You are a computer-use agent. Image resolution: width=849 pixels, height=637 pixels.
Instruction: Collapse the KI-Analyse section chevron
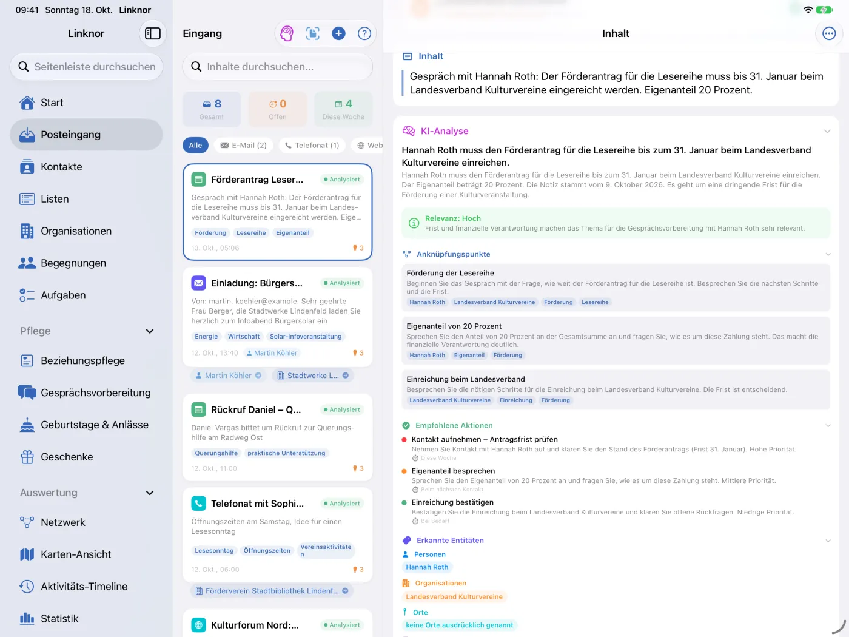(x=827, y=131)
